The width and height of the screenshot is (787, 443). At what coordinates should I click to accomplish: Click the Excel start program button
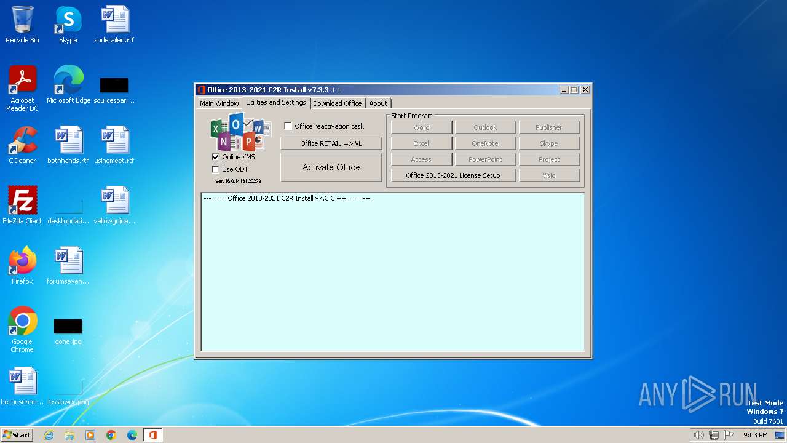(421, 143)
